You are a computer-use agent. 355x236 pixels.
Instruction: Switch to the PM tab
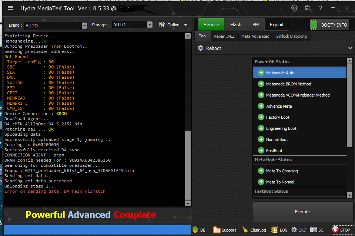click(256, 24)
